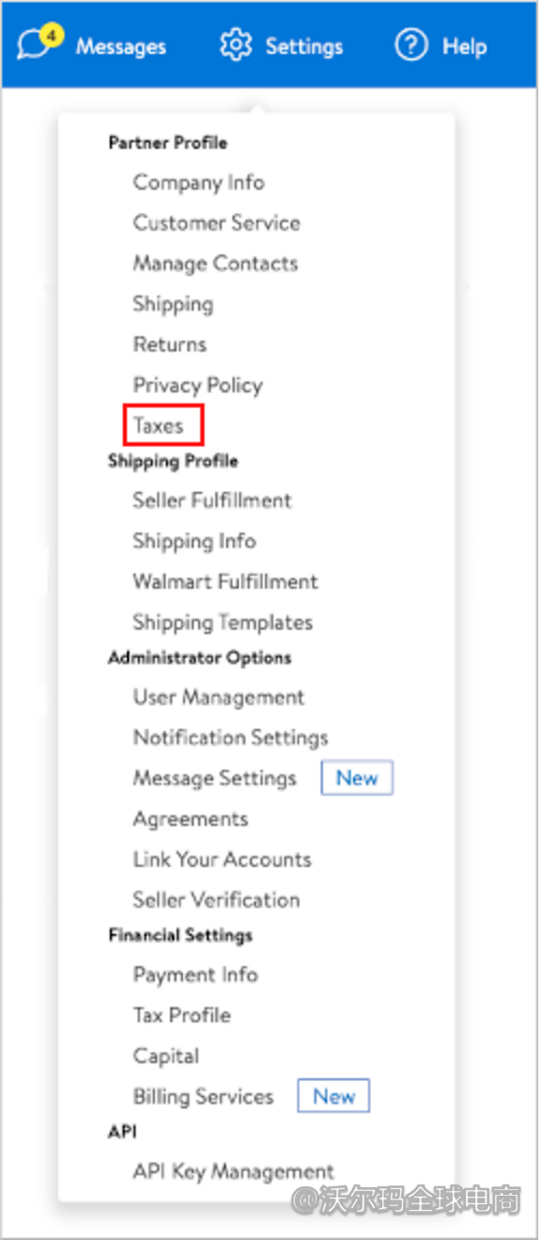Open Taxes under Partner Profile

tap(158, 425)
